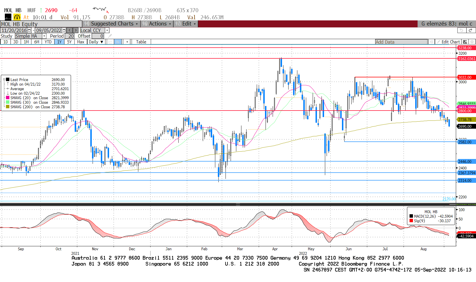This screenshot has width=476, height=282.
Task: Click the 2582.00 blue level label
Action: (466, 142)
